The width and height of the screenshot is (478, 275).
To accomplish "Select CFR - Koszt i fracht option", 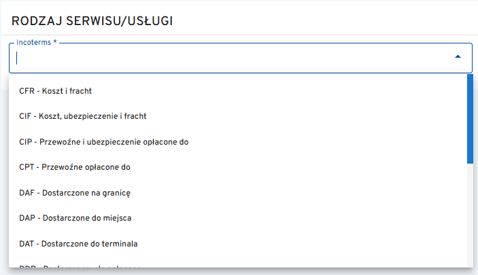I will coord(56,90).
